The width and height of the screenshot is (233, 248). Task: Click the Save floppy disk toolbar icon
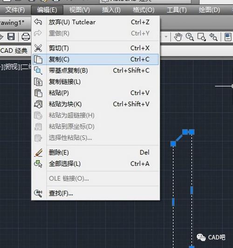[11, 37]
